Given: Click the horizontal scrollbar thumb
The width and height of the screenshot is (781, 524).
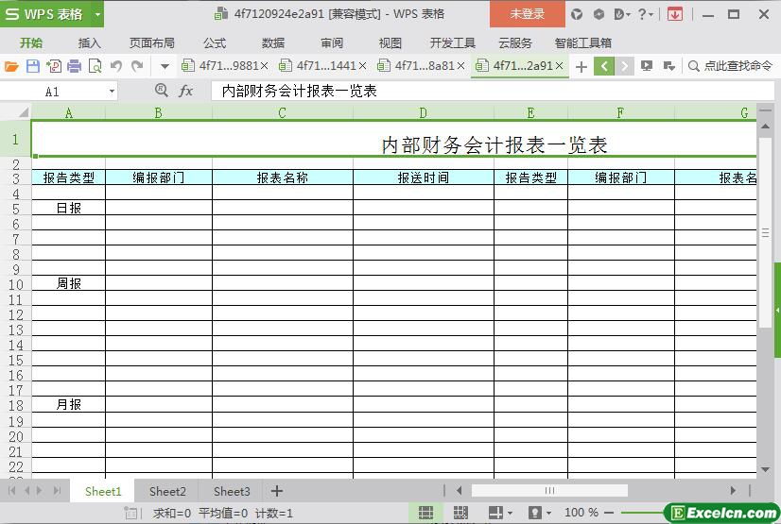Looking at the screenshot, I should pos(549,491).
